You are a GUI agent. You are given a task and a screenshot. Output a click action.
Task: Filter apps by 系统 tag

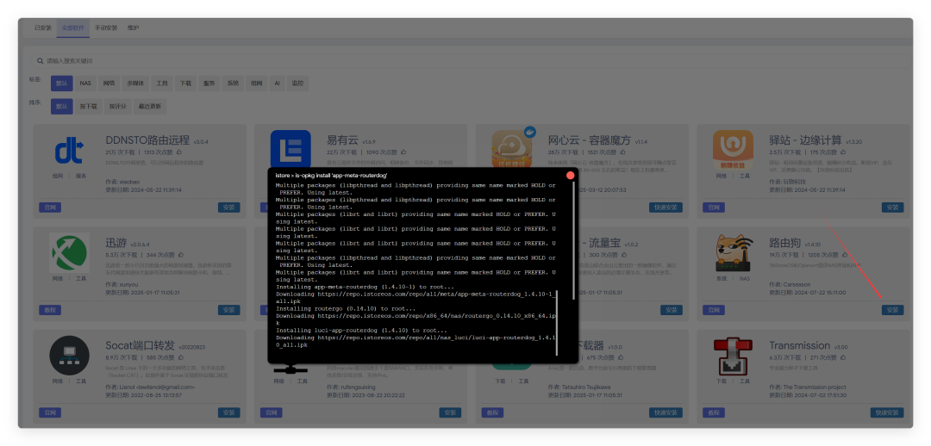233,84
